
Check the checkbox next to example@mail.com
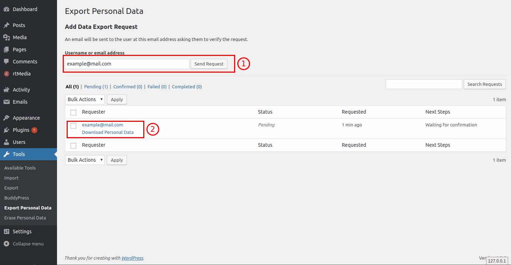73,126
